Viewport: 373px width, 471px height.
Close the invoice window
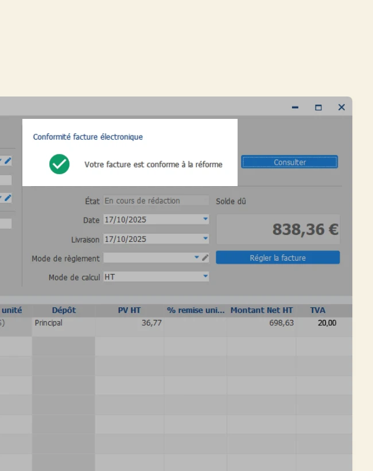[x=341, y=107]
